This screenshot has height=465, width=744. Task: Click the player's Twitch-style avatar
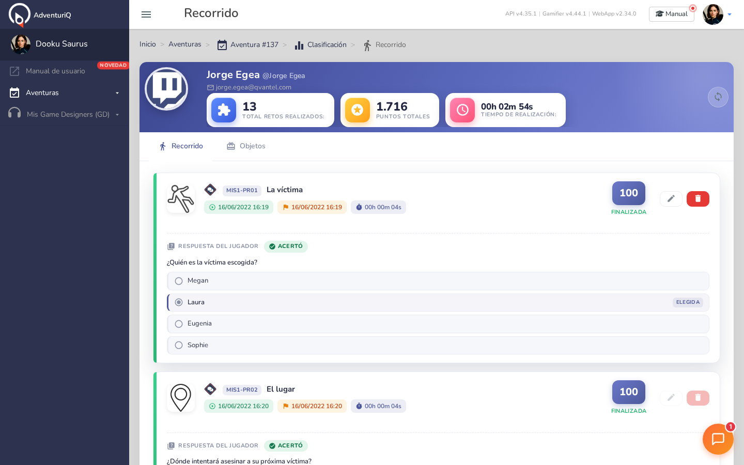[x=166, y=89]
